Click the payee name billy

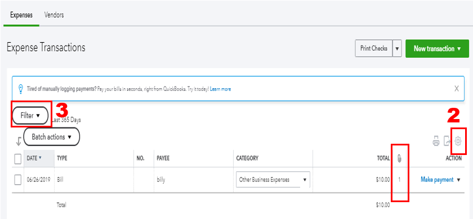pos(161,180)
